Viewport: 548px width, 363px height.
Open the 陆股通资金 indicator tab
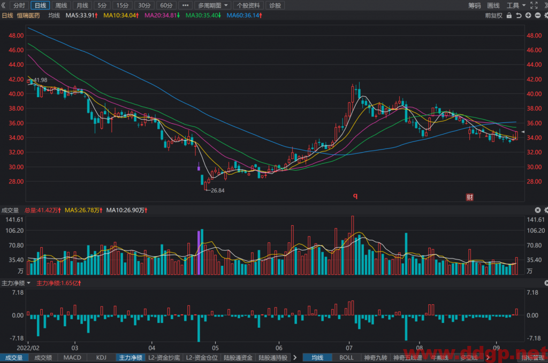pos(238,358)
